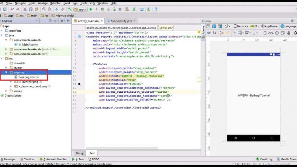Viewport: 297px width, 167px height.
Task: Click the Make Project hammer icon
Action: (70, 9)
